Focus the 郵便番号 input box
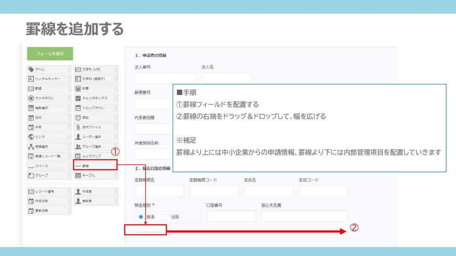 coord(154,104)
